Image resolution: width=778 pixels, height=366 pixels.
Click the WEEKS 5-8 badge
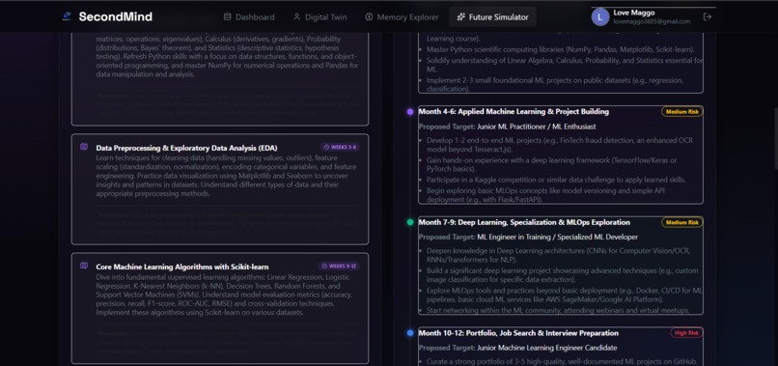tap(340, 147)
